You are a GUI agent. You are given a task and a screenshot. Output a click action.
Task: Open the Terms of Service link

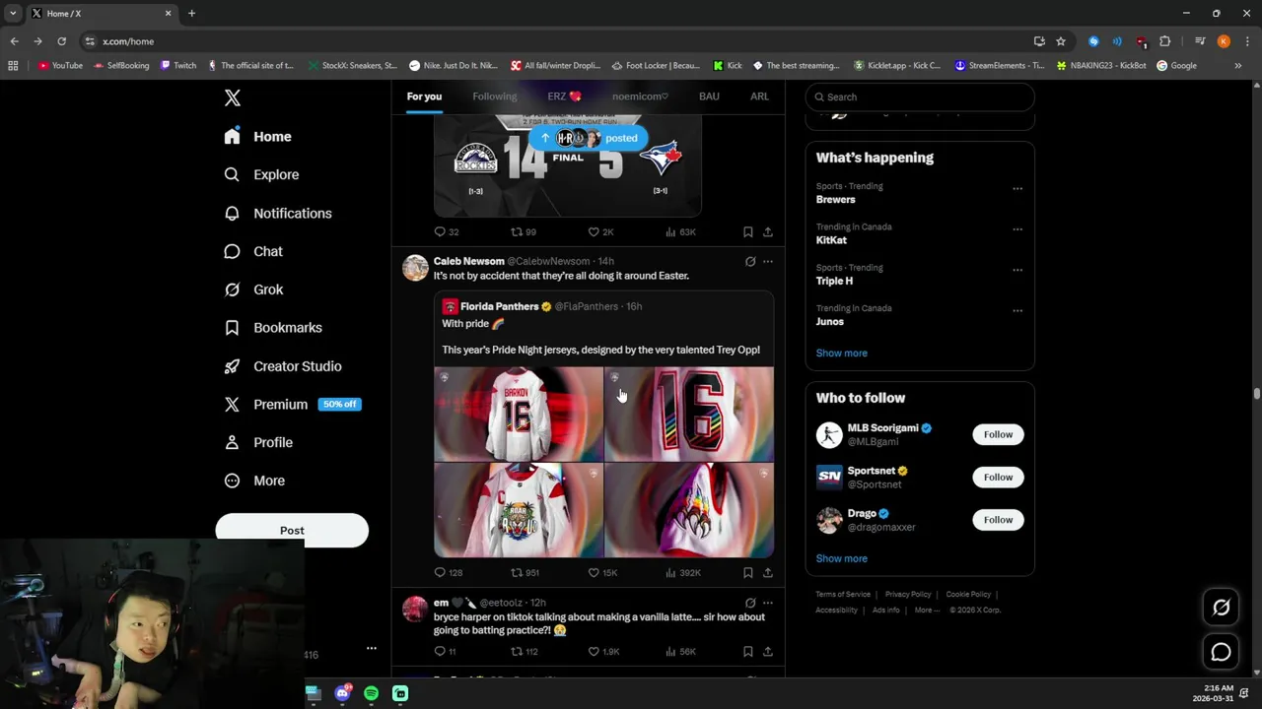pyautogui.click(x=843, y=594)
